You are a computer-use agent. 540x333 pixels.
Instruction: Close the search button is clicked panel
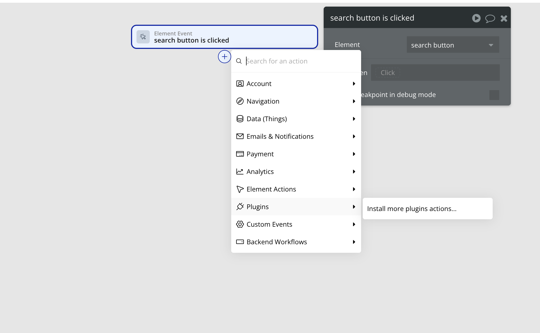coord(504,18)
